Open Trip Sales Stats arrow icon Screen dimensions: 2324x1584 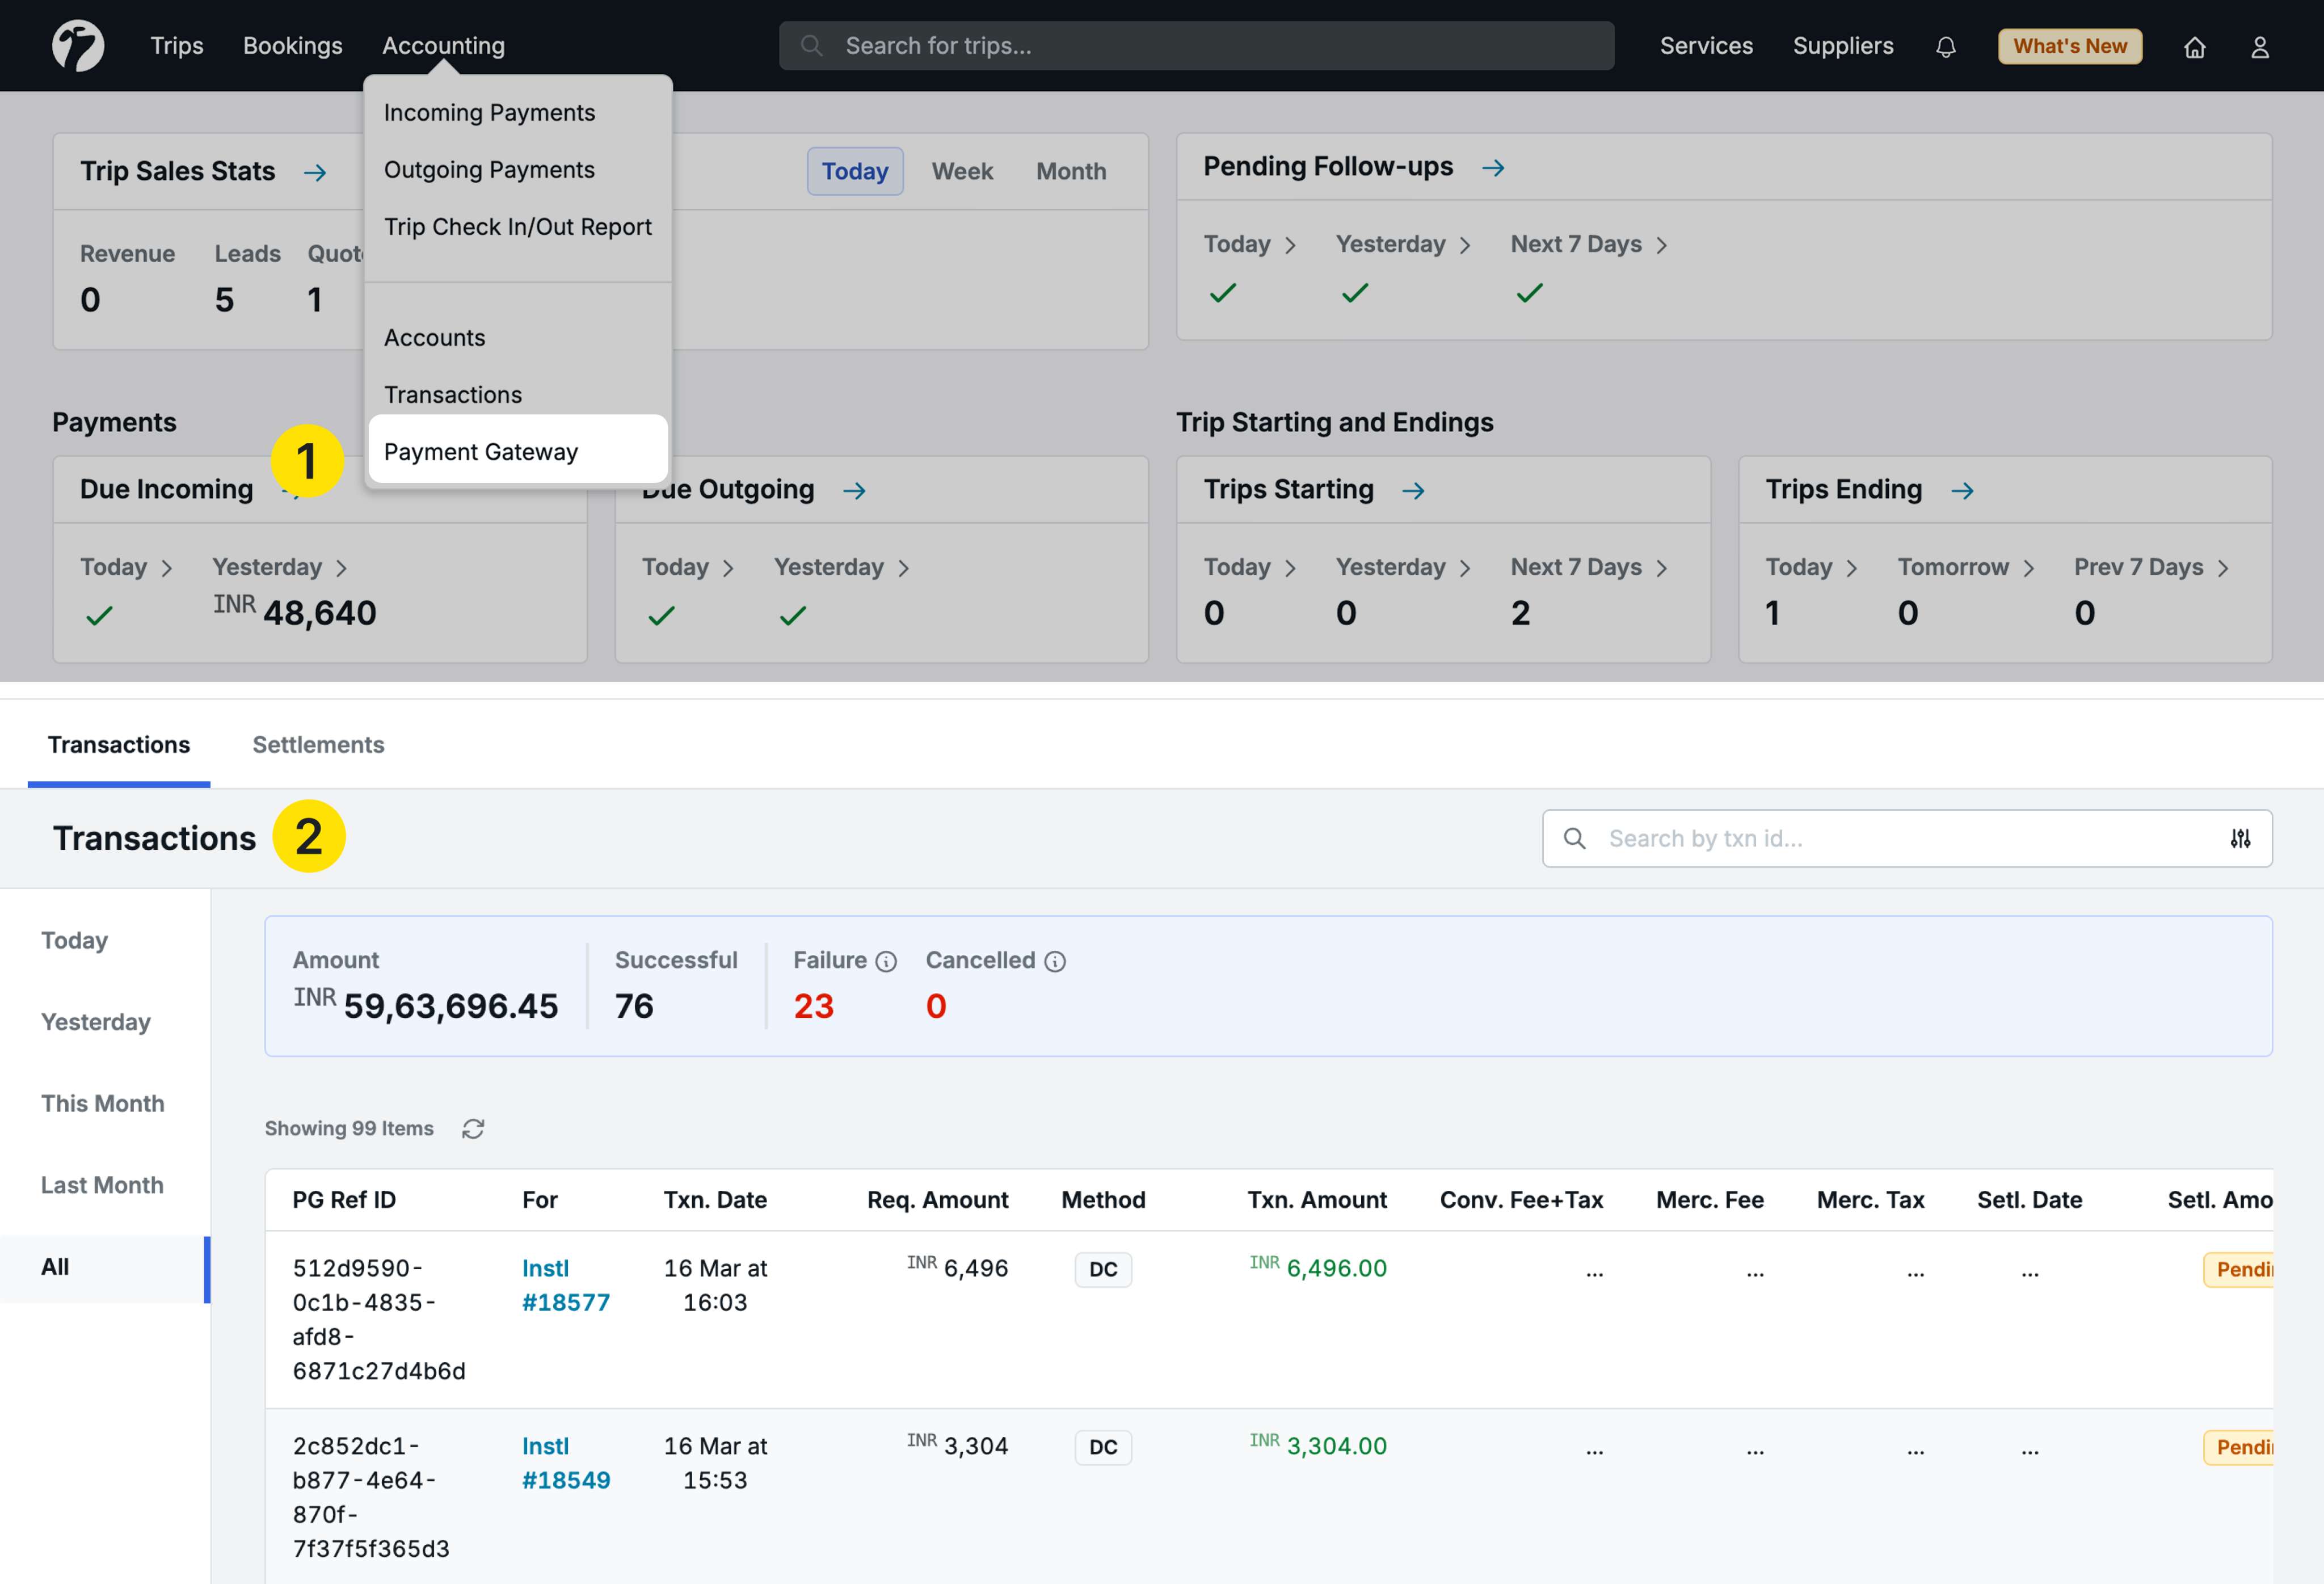315,173
